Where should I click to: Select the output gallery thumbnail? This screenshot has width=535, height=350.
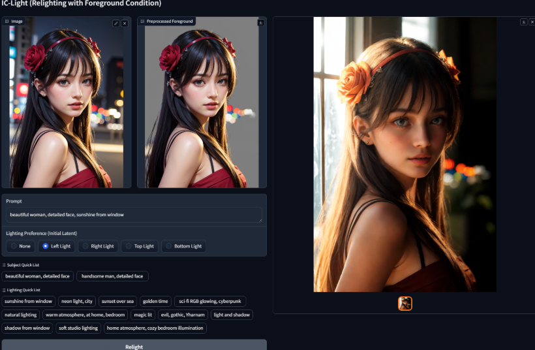coord(405,303)
